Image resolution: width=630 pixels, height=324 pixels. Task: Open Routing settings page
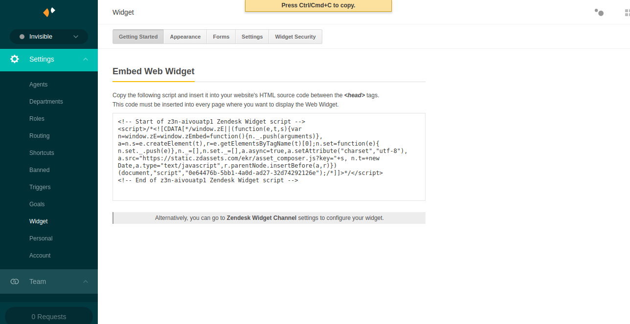coord(40,136)
